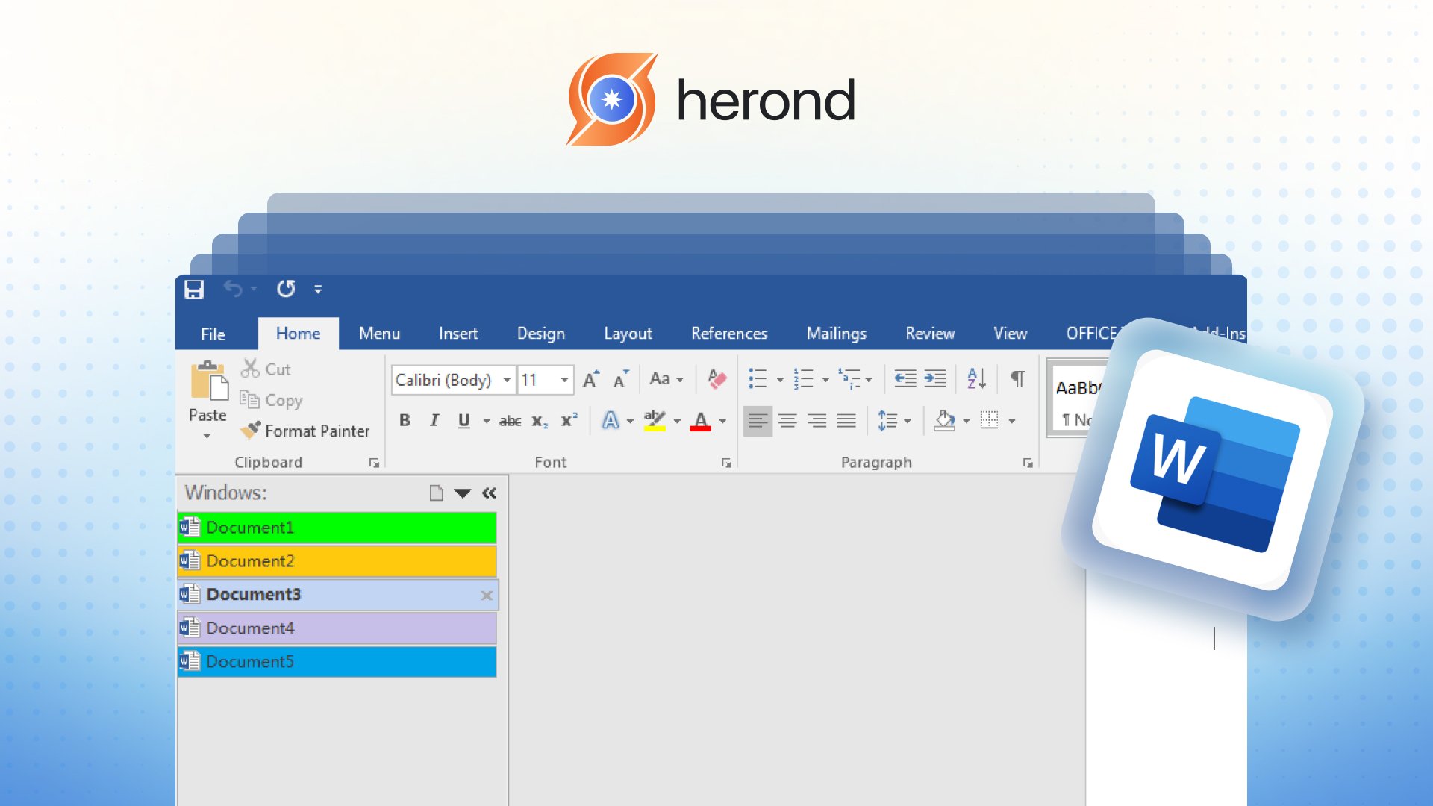Open the Menu ribbon tab
The height and width of the screenshot is (806, 1433).
click(x=379, y=334)
